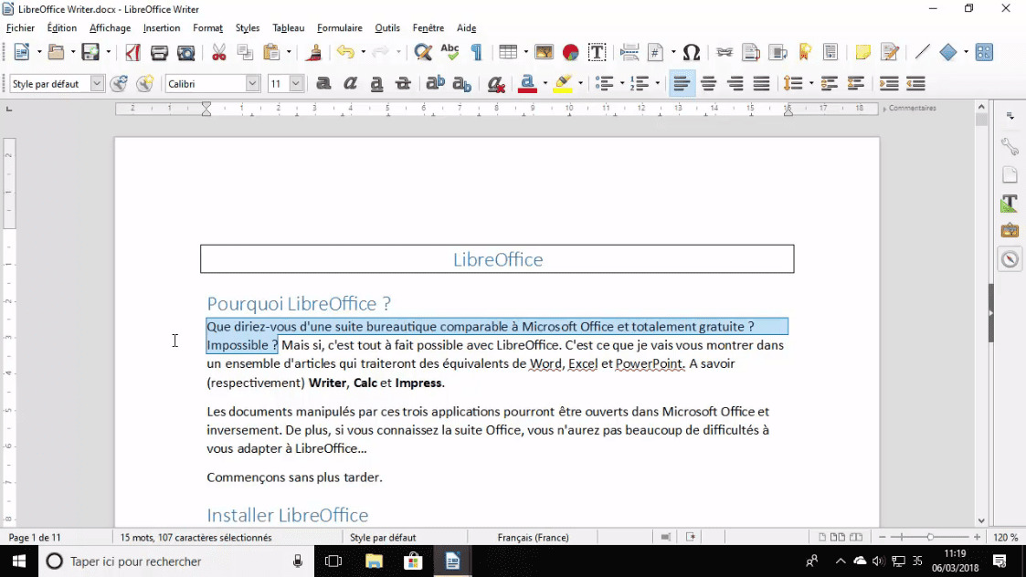Open line spacing dropdown arrow
1026x577 pixels.
810,84
